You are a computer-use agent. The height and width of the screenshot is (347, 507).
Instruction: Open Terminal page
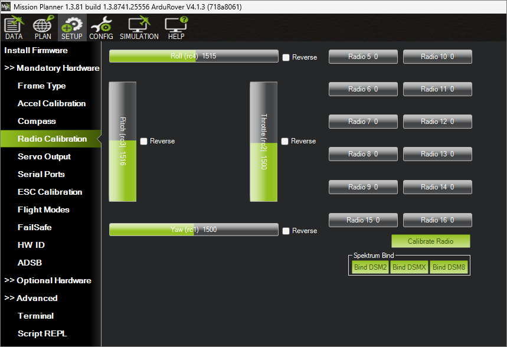(x=35, y=316)
